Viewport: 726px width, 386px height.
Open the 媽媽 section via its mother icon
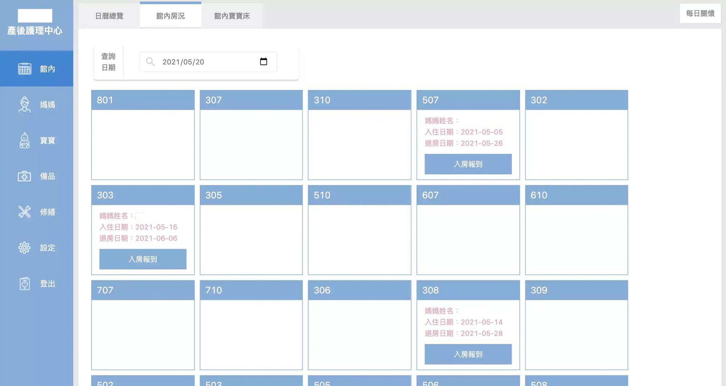pos(24,105)
